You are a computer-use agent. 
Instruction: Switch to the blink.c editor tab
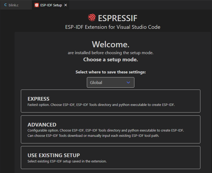tap(16, 5)
